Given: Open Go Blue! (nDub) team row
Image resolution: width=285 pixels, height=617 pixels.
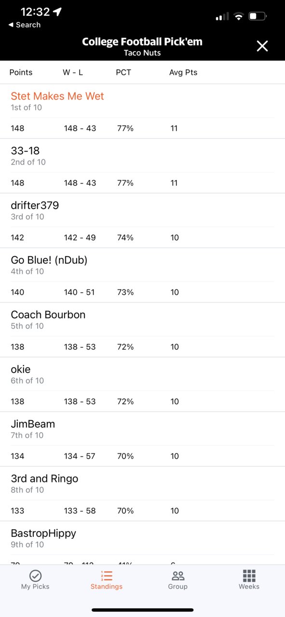Looking at the screenshot, I should coord(142,275).
